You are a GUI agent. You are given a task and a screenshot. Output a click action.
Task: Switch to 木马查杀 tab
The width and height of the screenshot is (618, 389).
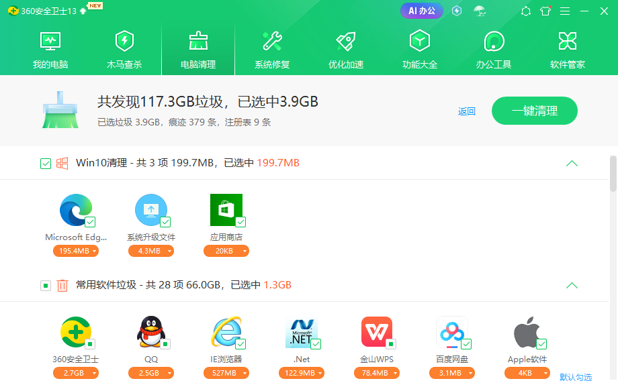tap(124, 50)
